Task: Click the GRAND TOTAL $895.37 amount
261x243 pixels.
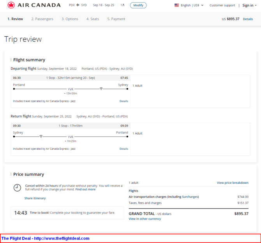Action: [241, 213]
